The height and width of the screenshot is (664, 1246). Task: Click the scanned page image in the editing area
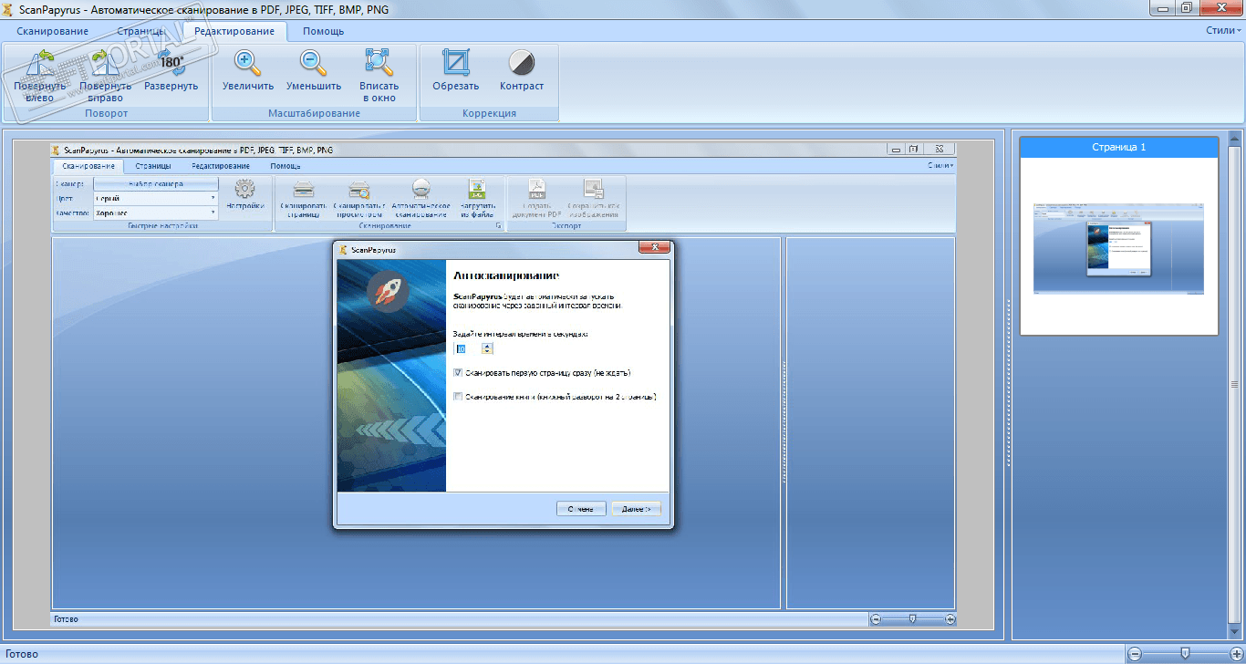point(504,384)
